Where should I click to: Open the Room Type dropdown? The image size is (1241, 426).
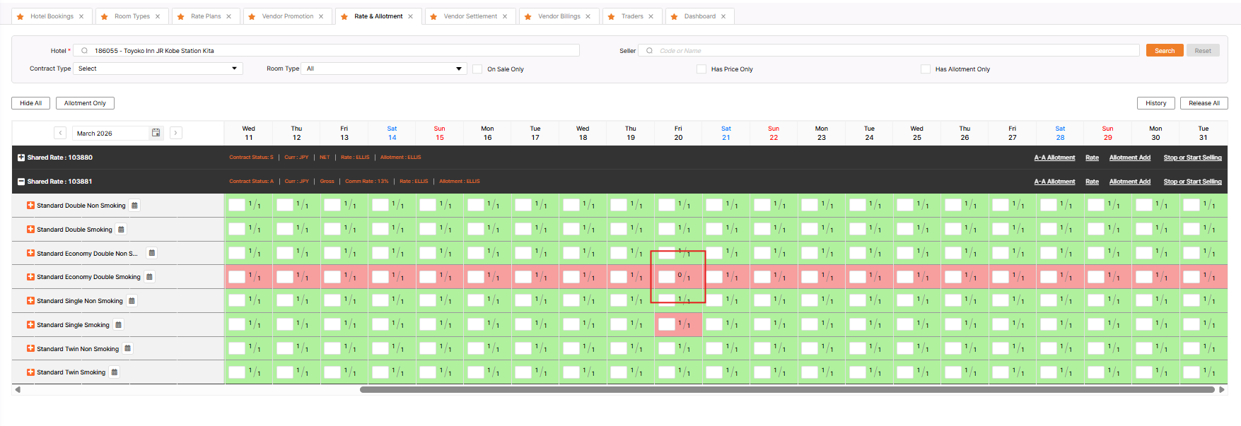(x=384, y=69)
